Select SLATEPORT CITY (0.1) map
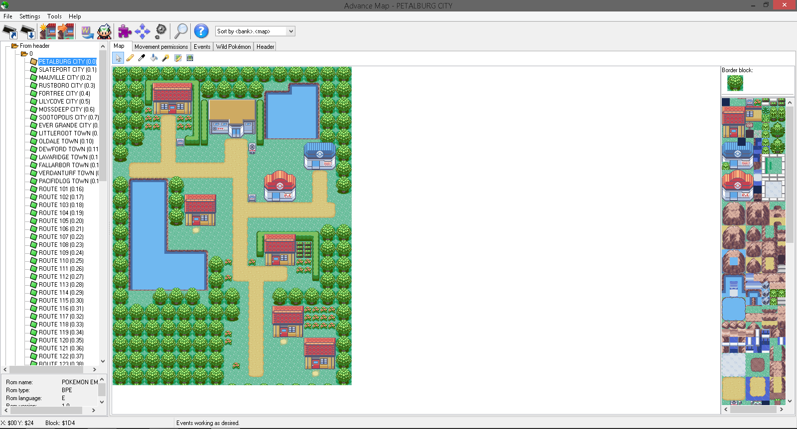Image resolution: width=797 pixels, height=429 pixels. [x=68, y=70]
